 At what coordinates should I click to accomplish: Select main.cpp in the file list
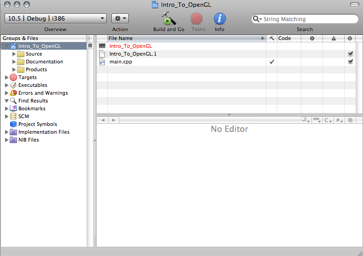click(x=121, y=62)
